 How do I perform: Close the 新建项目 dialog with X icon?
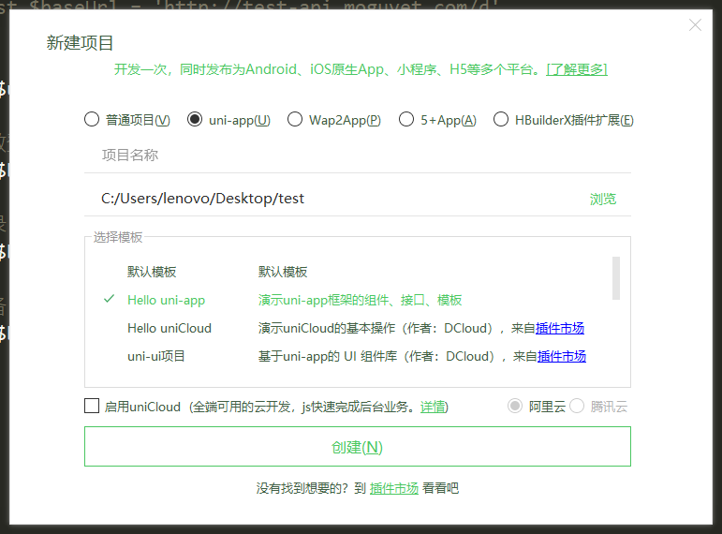(695, 25)
